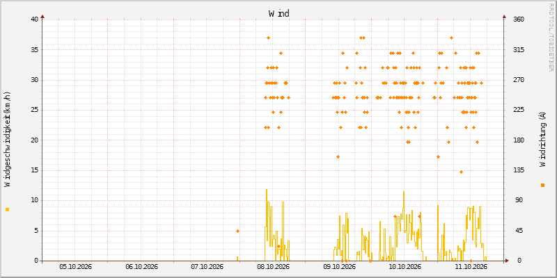Screen dimensions: 557x278
Task: Click the speed axis value 35
Action: [34, 49]
